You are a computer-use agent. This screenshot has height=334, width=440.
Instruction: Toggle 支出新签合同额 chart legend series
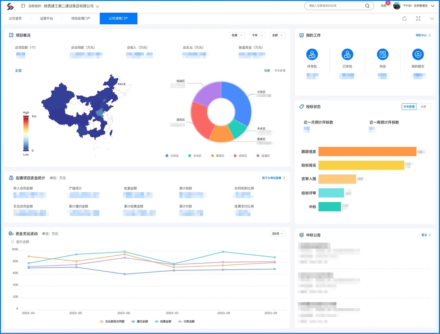[x=112, y=321]
